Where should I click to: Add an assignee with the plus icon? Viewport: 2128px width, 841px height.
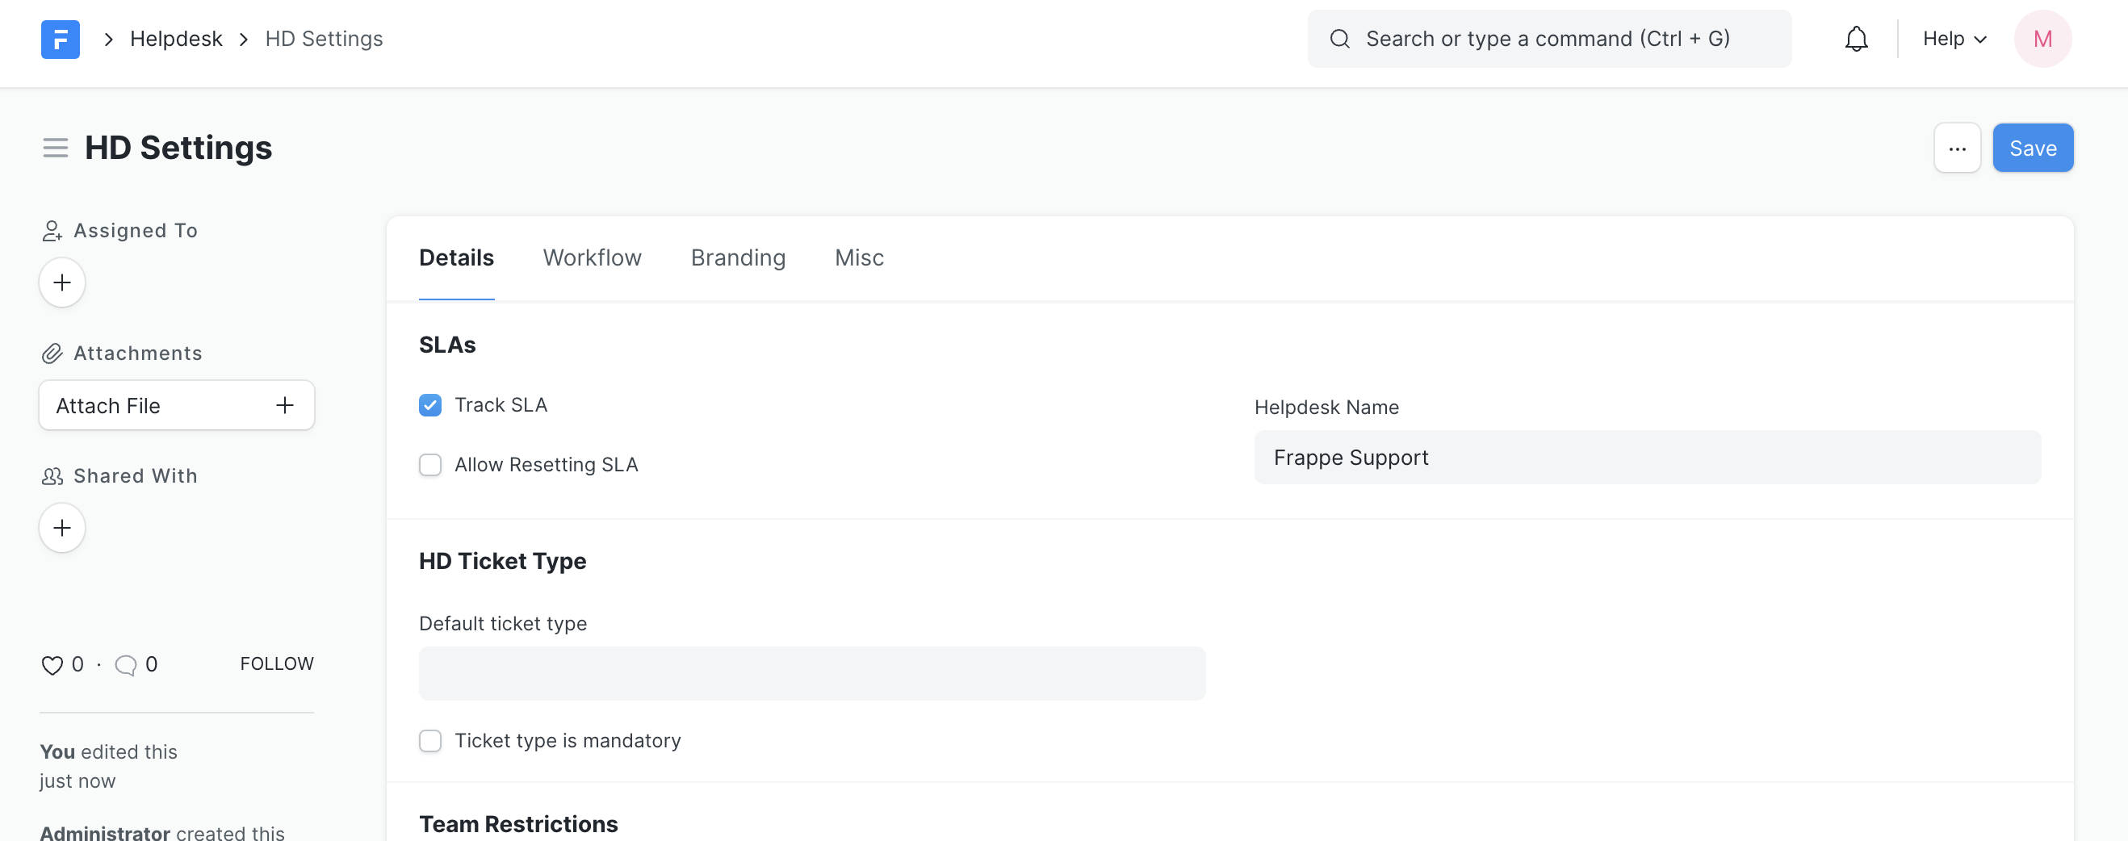pyautogui.click(x=61, y=282)
